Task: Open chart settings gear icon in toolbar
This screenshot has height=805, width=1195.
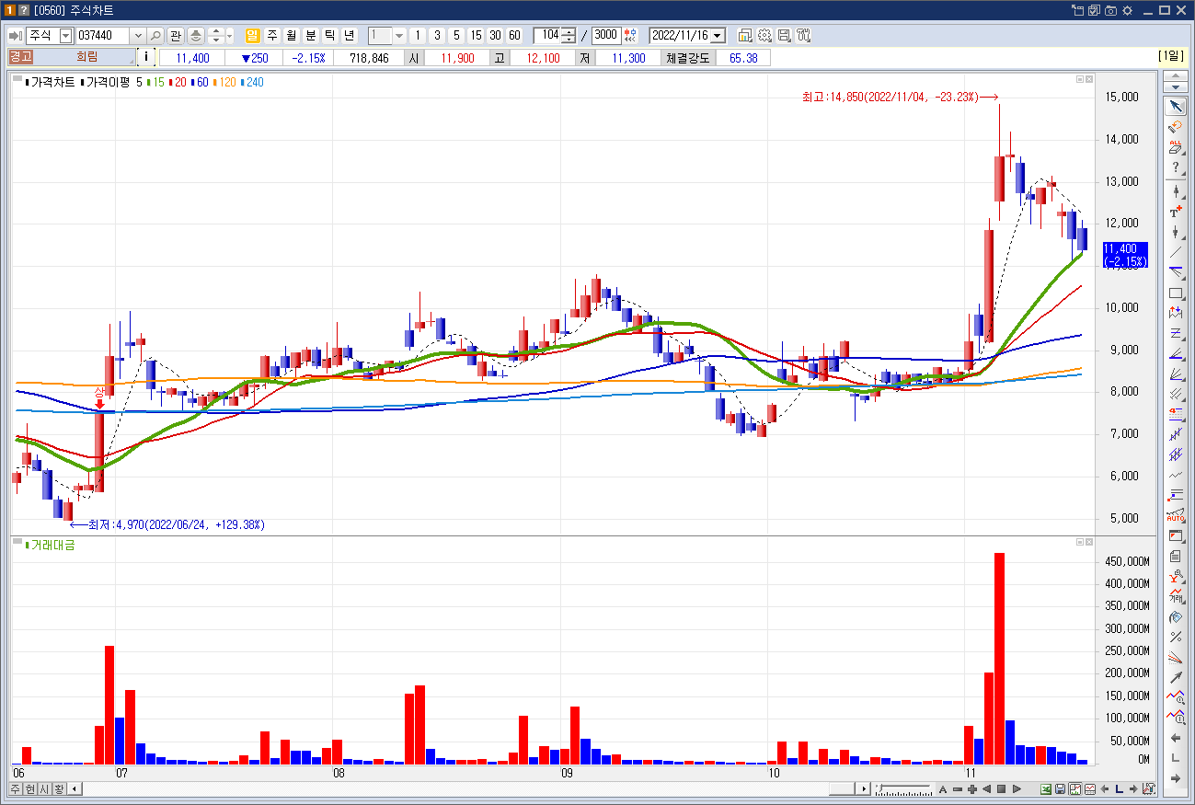Action: pyautogui.click(x=764, y=36)
